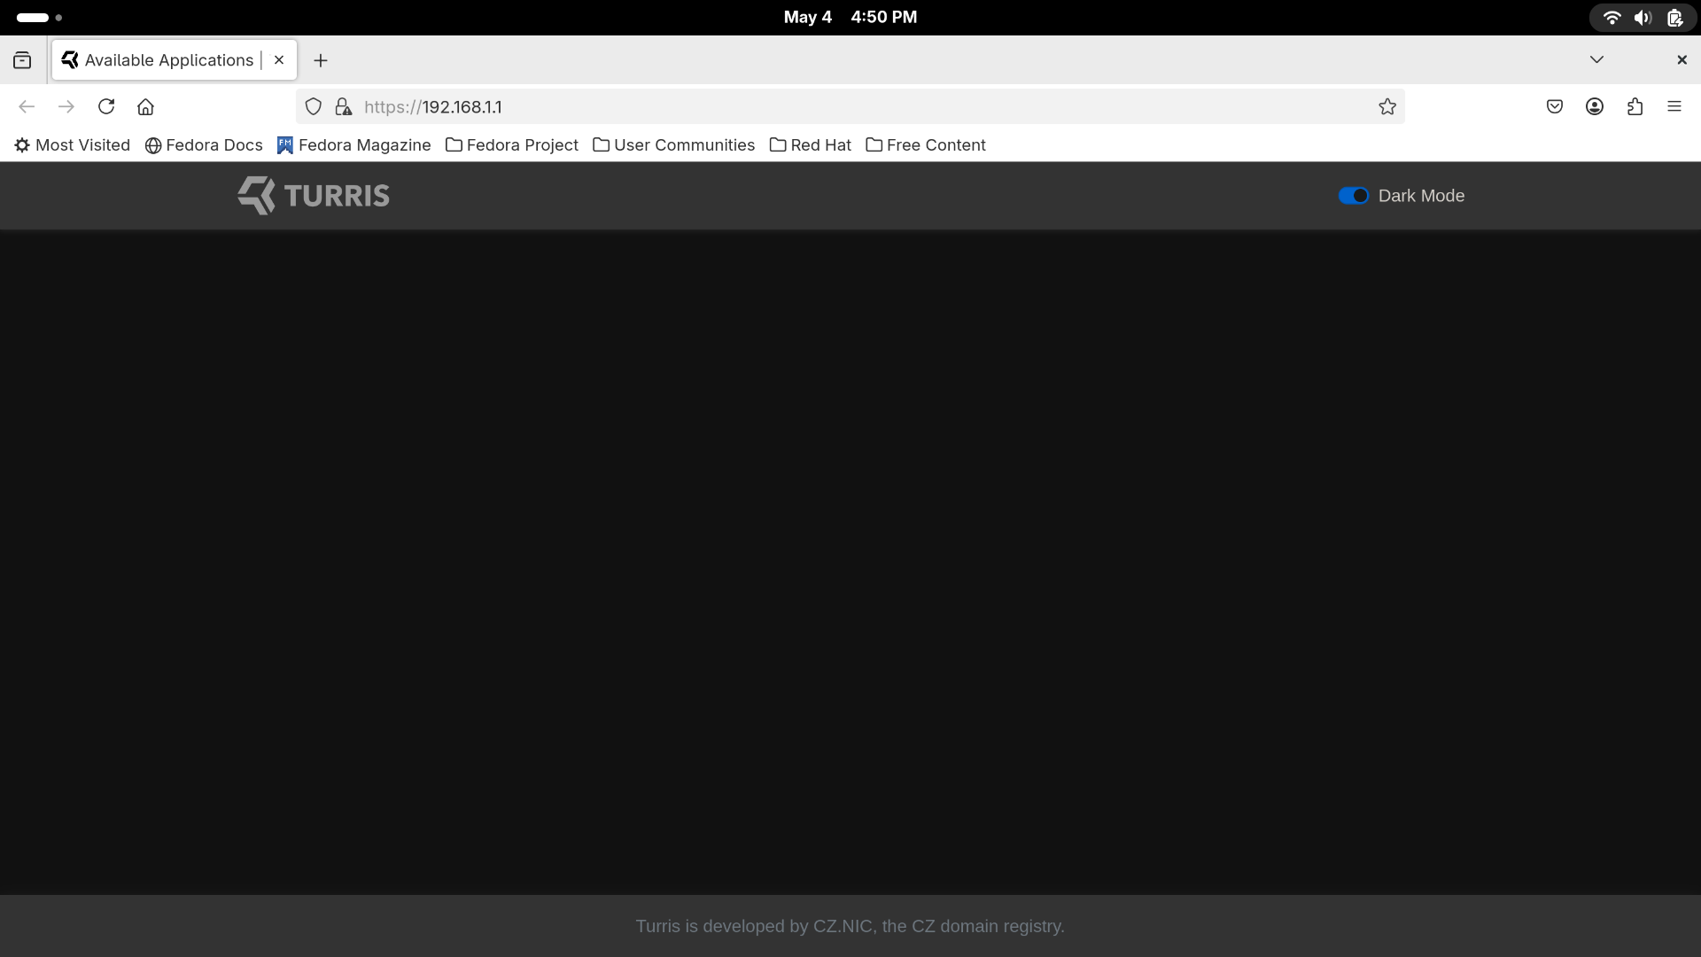Click the back navigation arrow
Image resolution: width=1701 pixels, height=957 pixels.
[x=27, y=106]
